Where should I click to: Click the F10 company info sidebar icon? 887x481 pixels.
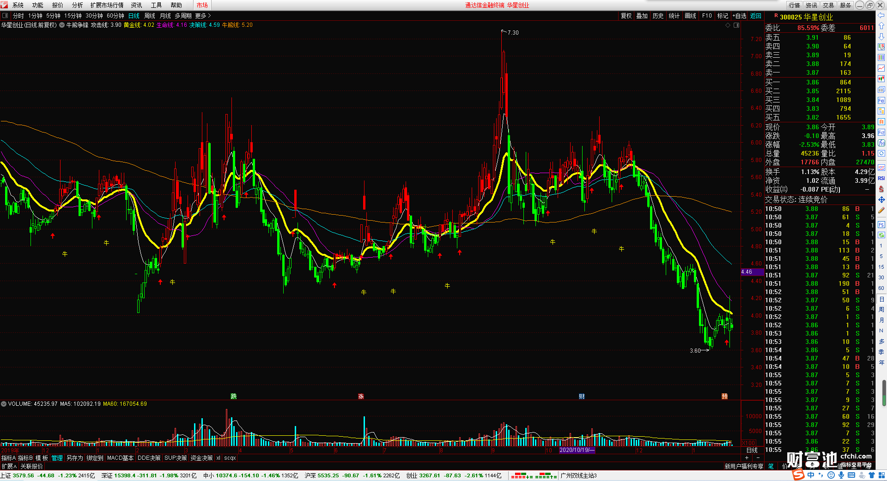click(x=881, y=101)
